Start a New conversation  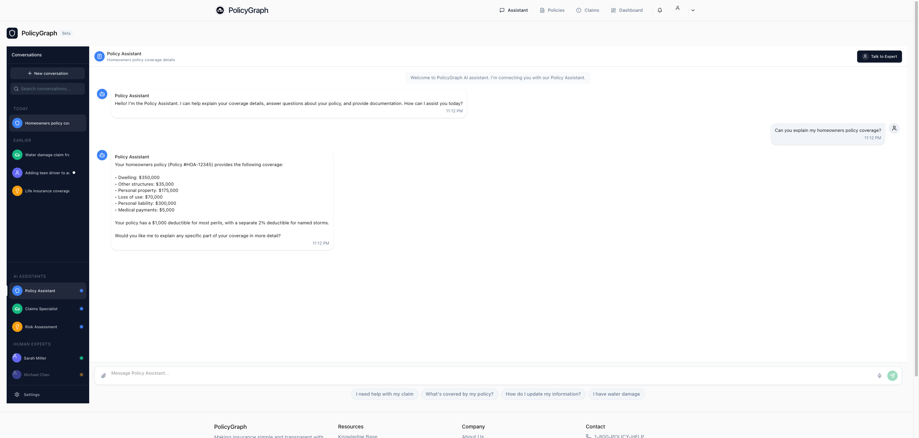(48, 73)
